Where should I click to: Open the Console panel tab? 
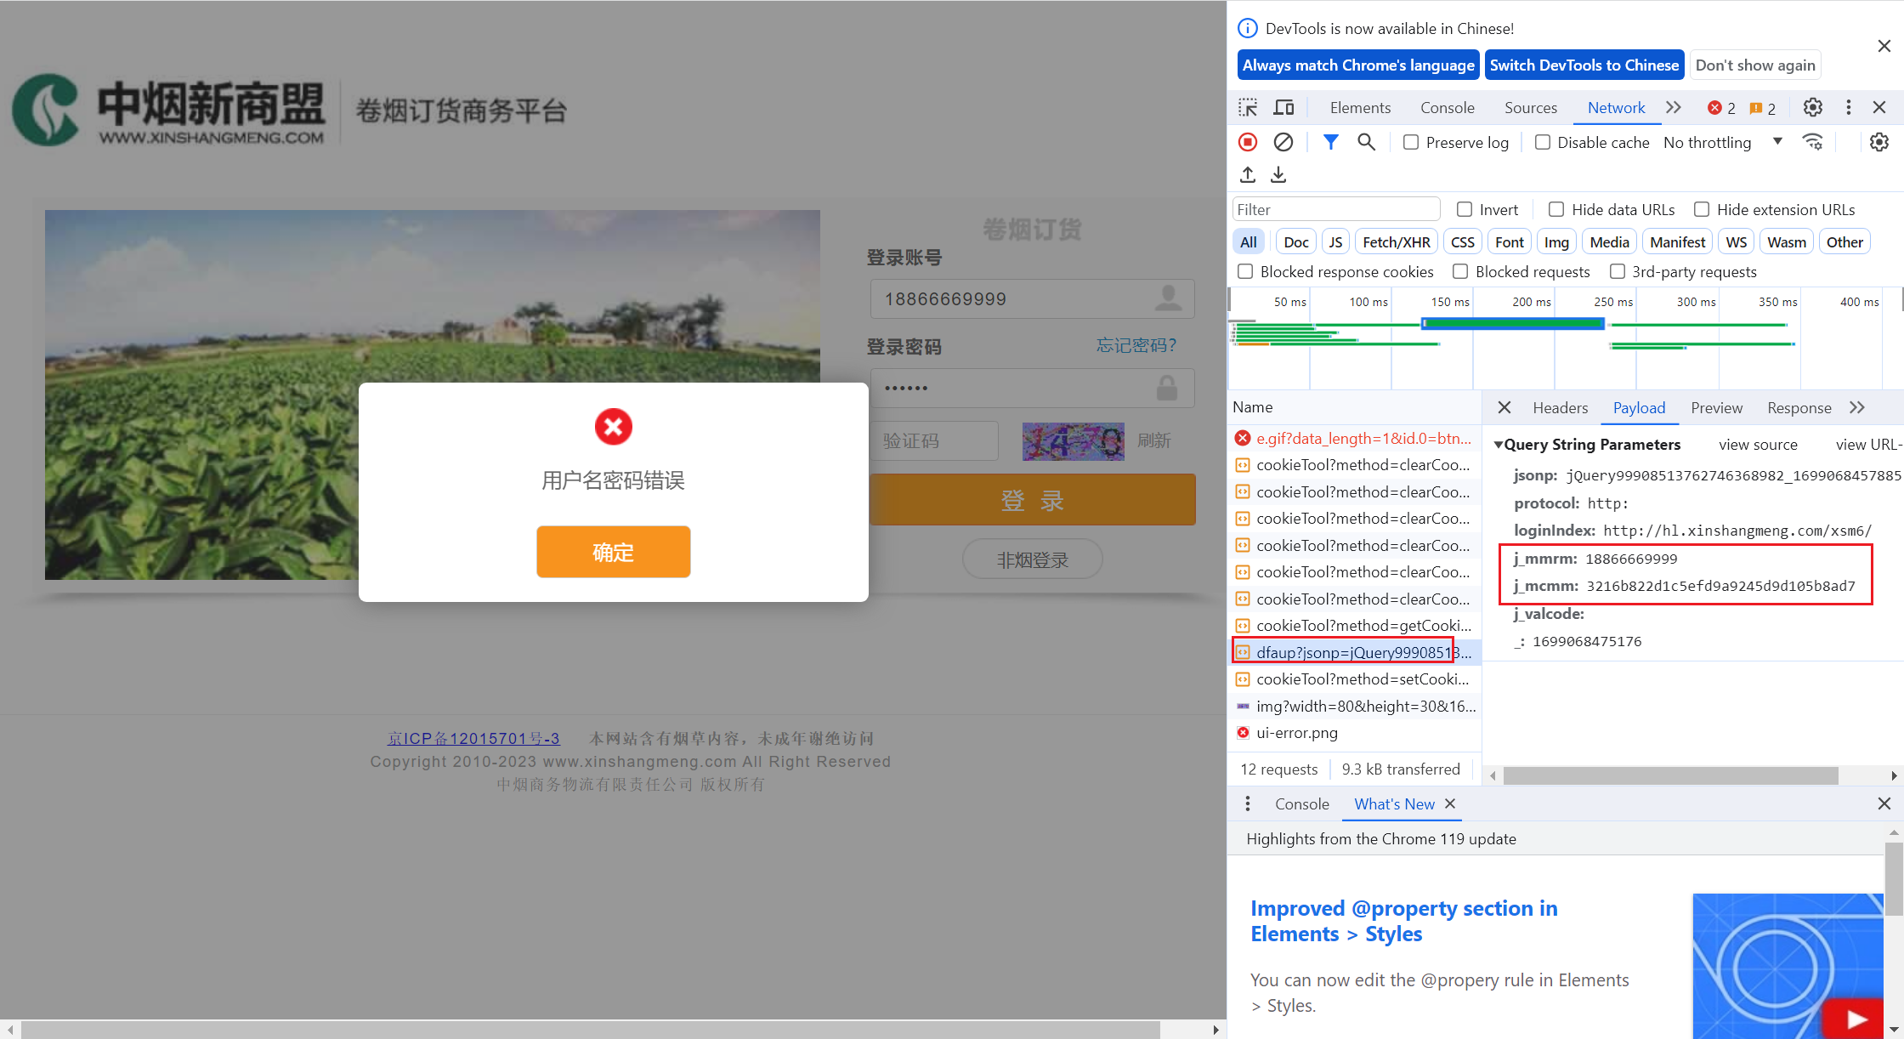coord(1447,108)
